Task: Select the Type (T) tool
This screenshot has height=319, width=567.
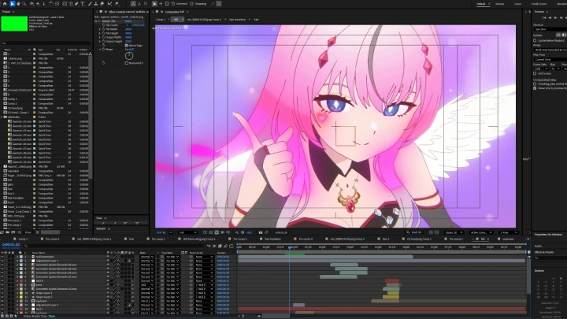Action: 83,4
